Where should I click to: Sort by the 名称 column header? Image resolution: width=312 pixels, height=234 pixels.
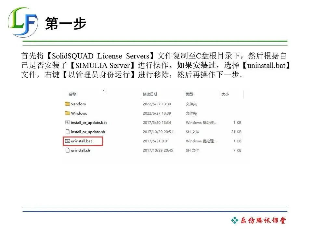72,94
